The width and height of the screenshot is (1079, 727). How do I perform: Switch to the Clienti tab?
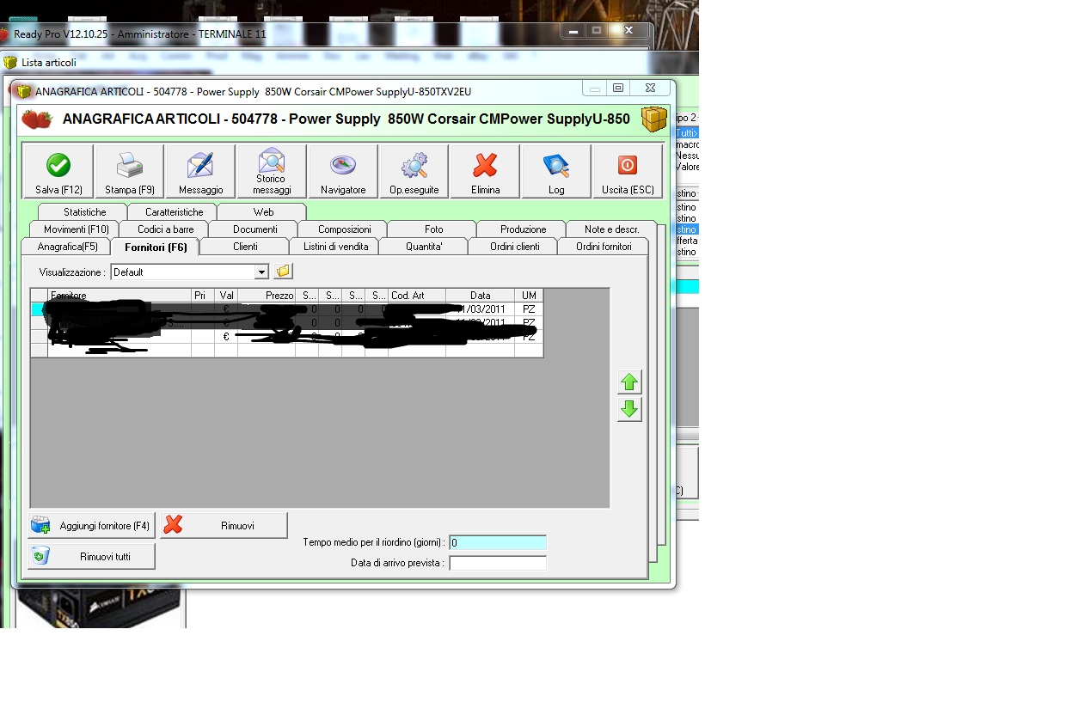(x=245, y=246)
